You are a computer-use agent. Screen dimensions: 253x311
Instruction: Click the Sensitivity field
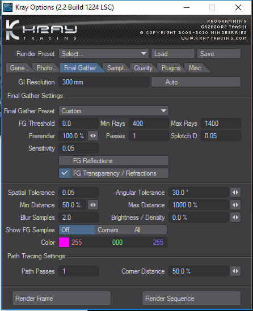point(78,148)
